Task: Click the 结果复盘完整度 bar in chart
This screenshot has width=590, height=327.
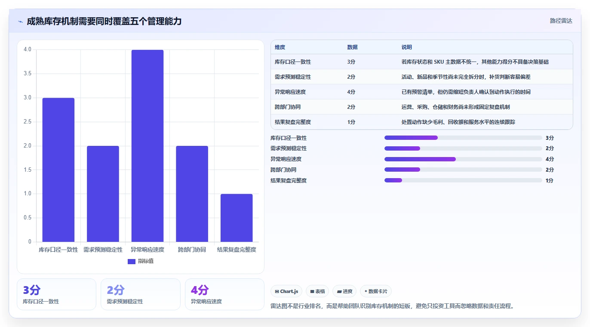Action: [x=237, y=218]
